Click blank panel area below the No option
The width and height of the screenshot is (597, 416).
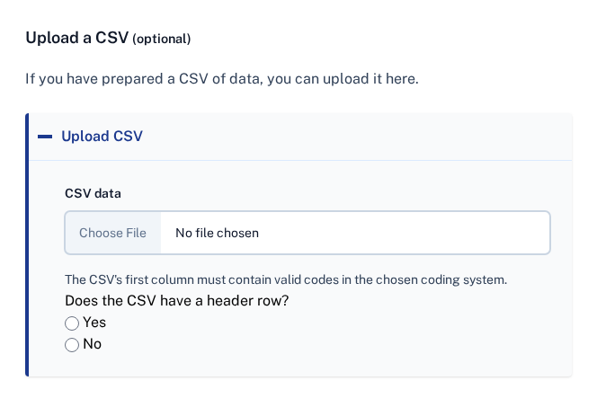297,364
